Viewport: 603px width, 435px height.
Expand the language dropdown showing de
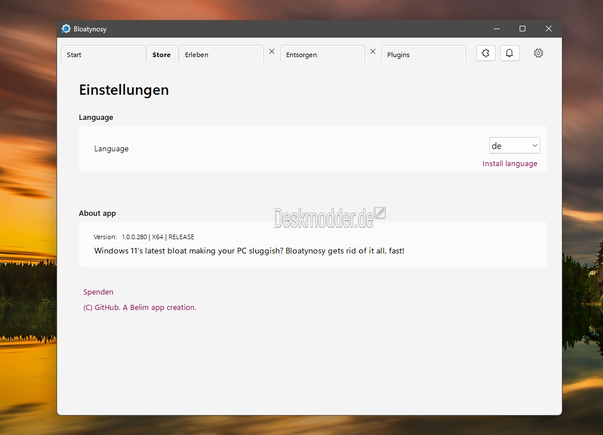pos(514,146)
